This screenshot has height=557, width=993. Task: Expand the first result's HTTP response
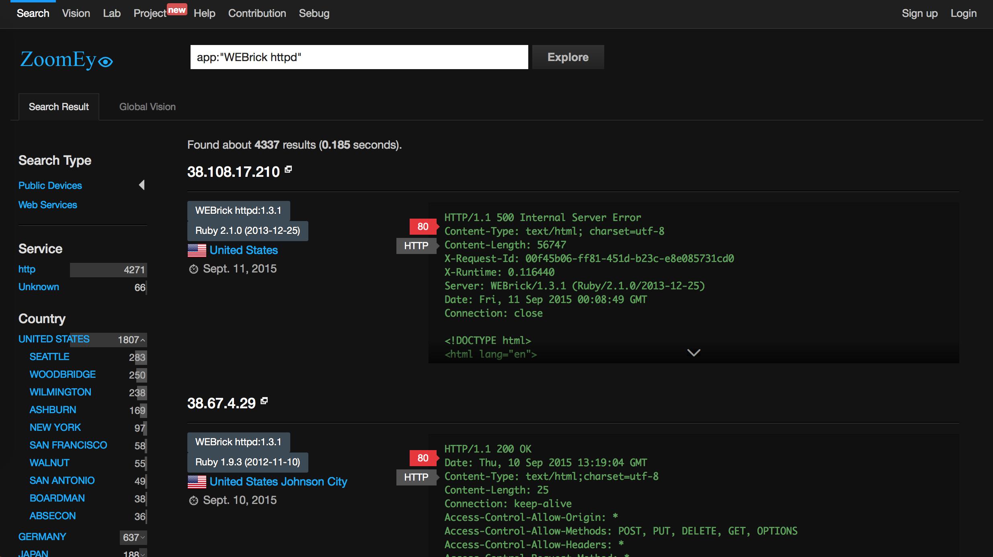(693, 353)
